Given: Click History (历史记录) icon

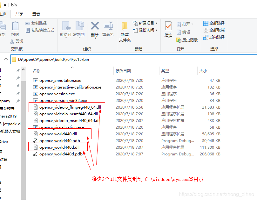Looking at the screenshot, I should (x=179, y=40).
